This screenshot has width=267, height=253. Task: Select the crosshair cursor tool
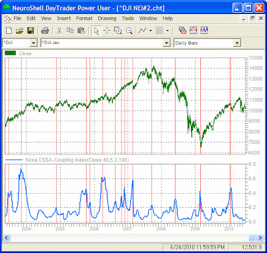tap(107, 31)
